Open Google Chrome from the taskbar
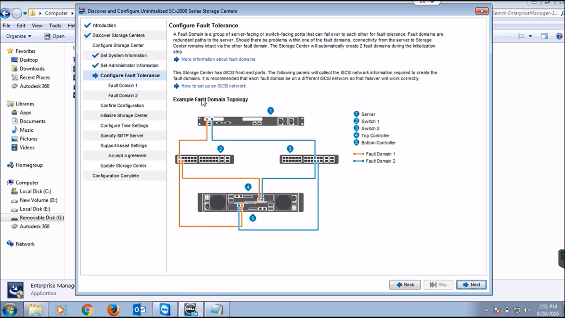The image size is (565, 318). pos(87,309)
